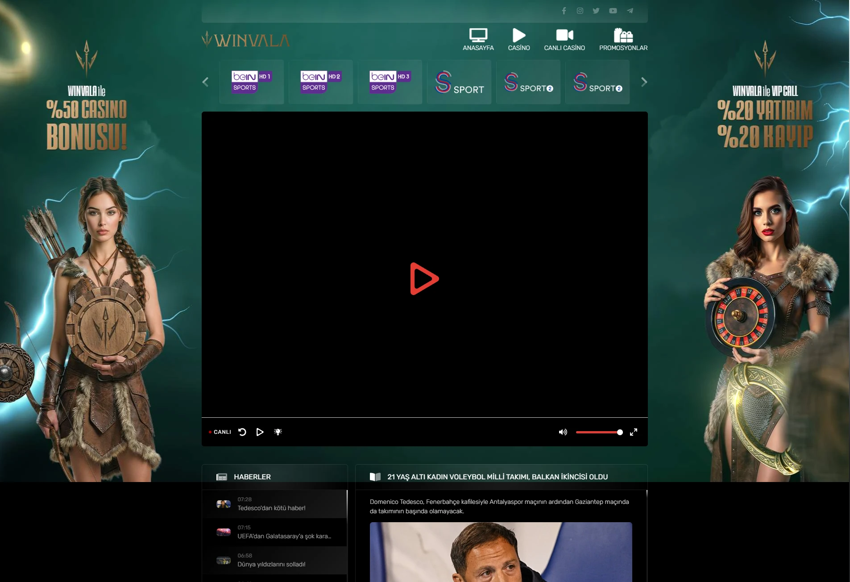Screen dimensions: 850x582
Task: Click thumbnail of the 07:15 news item
Action: click(224, 532)
